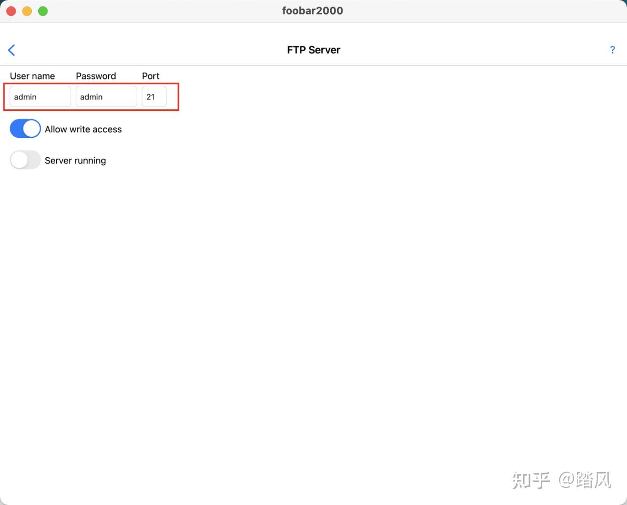
Task: Click the green zoom button
Action: coord(43,11)
